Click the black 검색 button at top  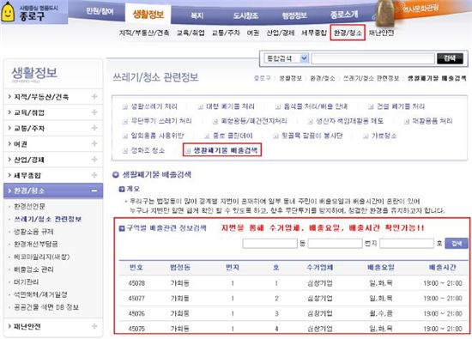pyautogui.click(x=450, y=58)
